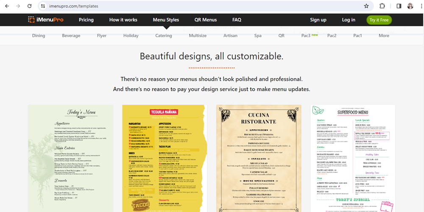Select the Pac2 style category
The width and height of the screenshot is (424, 212).
coord(332,36)
